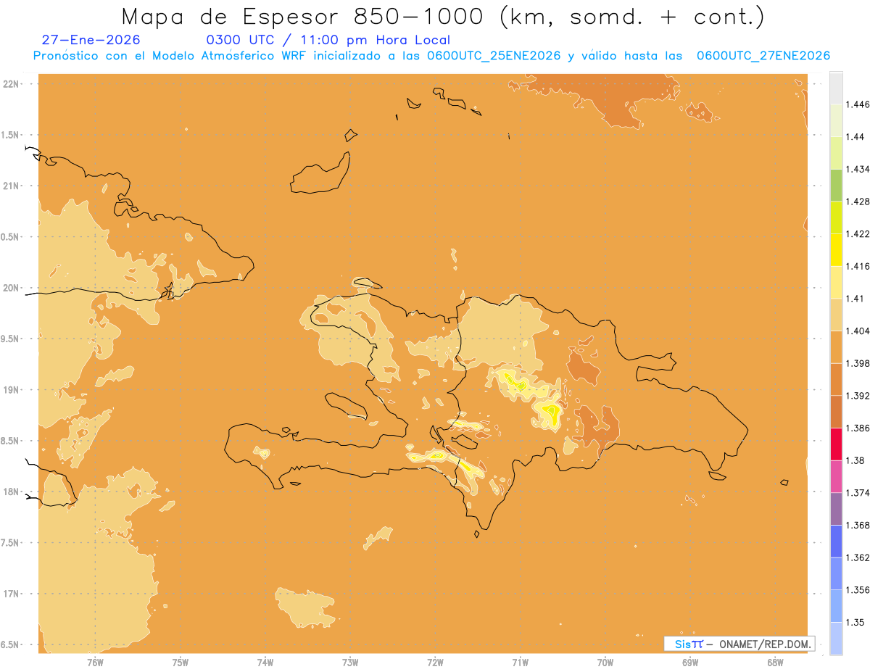
Task: Select the red color band in the legend
Action: click(x=836, y=444)
